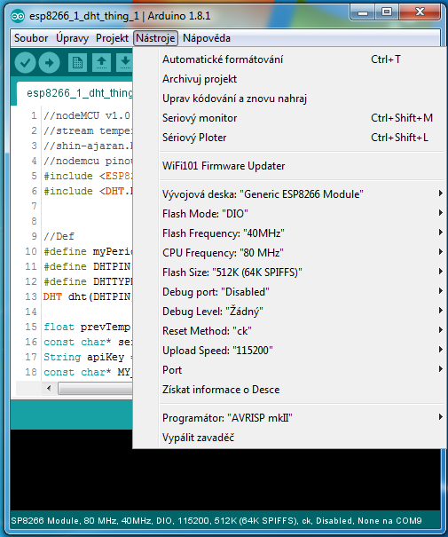Click the Upload arrow toolbar icon
This screenshot has width=448, height=537.
pos(50,63)
